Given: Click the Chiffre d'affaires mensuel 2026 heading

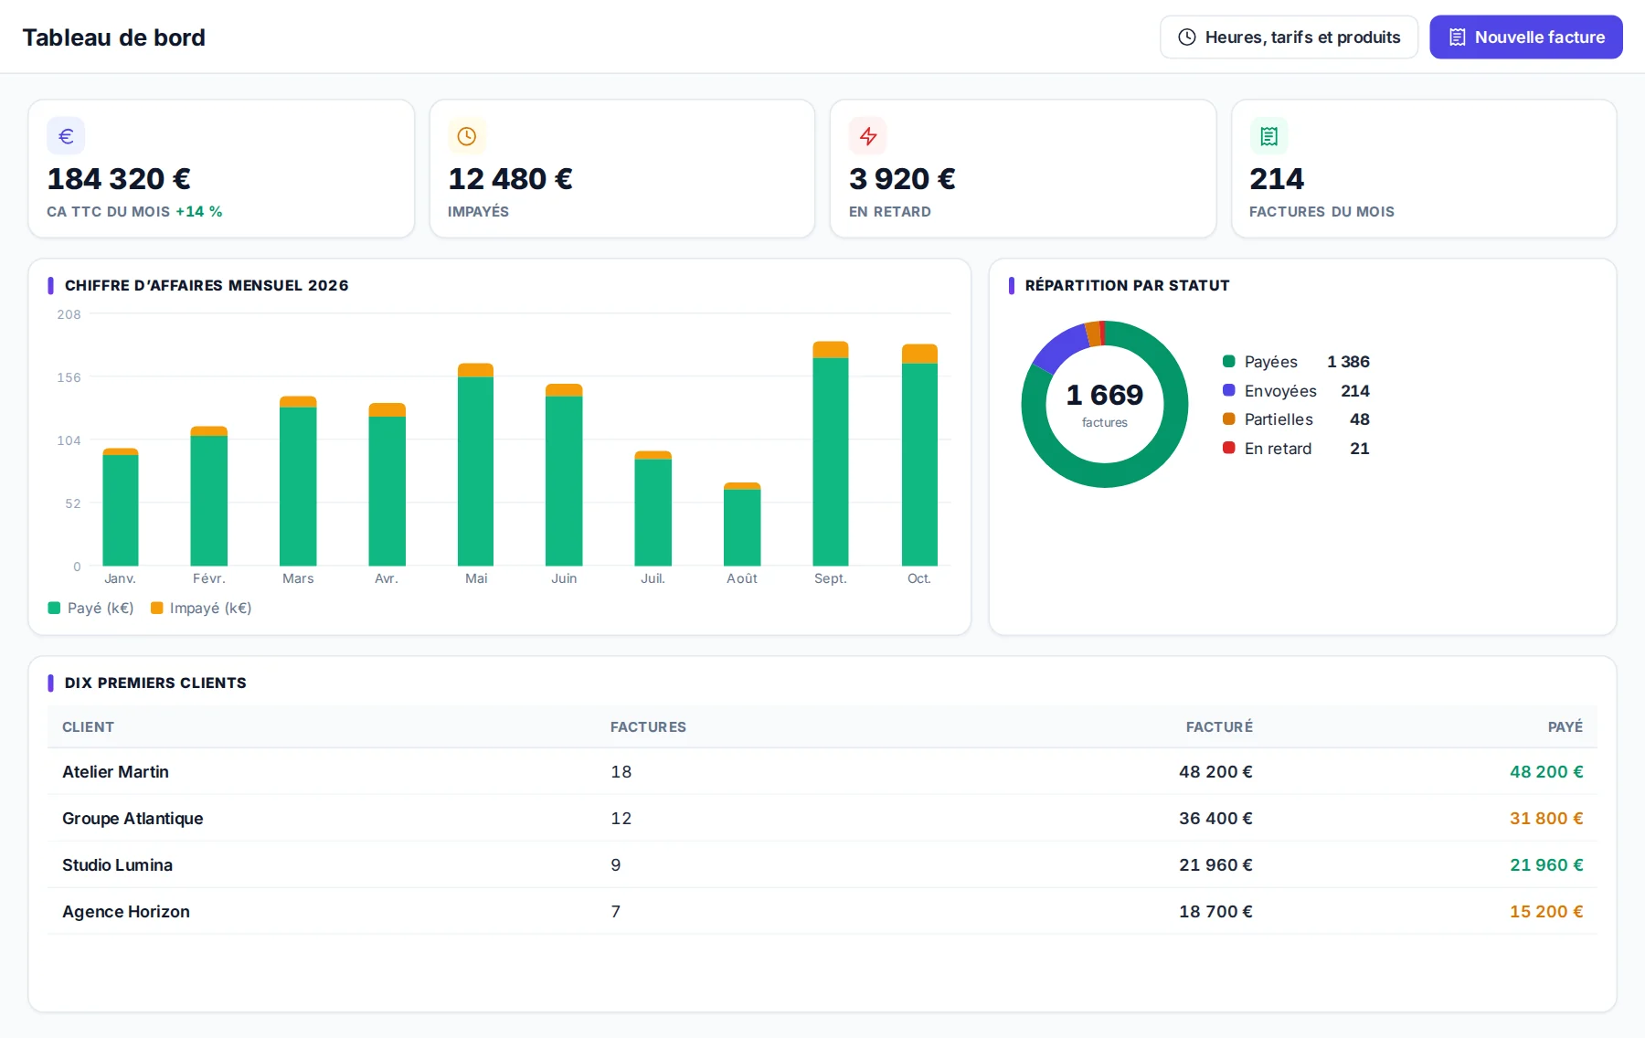Looking at the screenshot, I should 207,286.
